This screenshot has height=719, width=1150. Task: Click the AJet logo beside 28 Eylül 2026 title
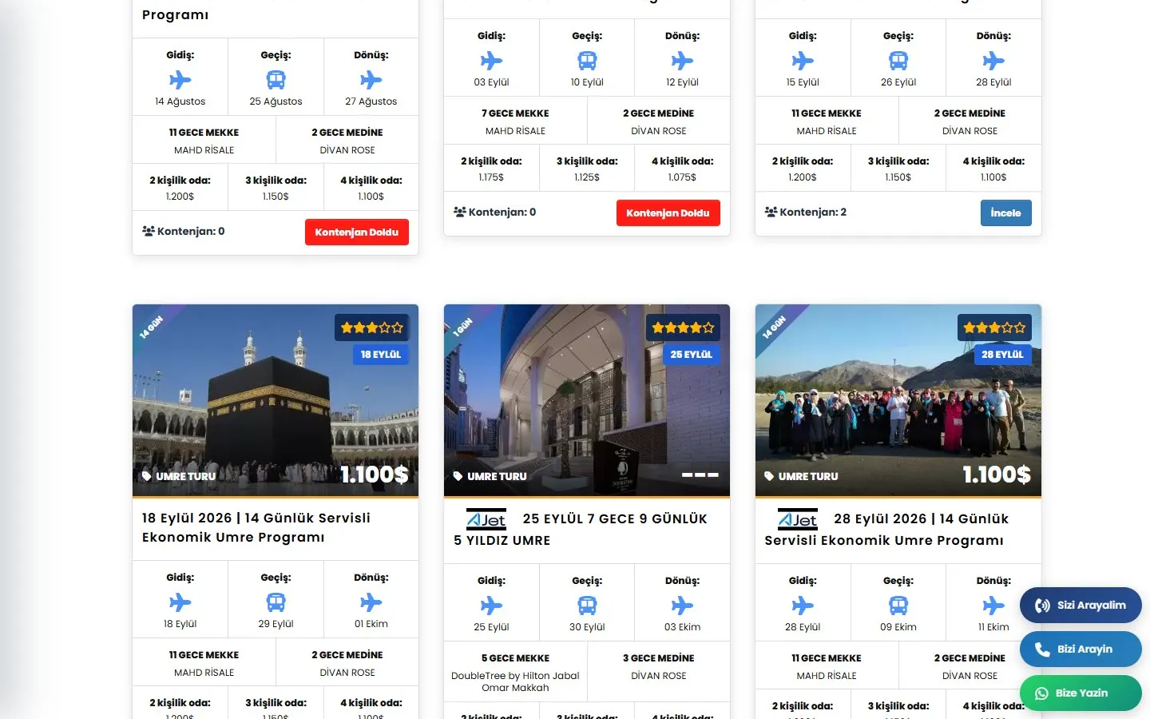coord(798,519)
